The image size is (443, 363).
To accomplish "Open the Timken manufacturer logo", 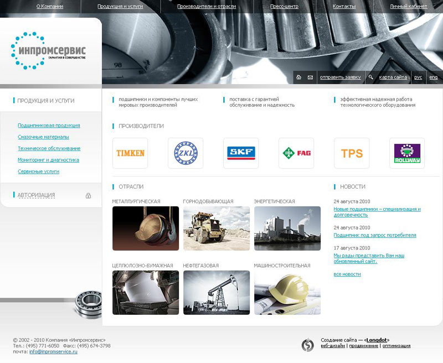I will pos(130,153).
